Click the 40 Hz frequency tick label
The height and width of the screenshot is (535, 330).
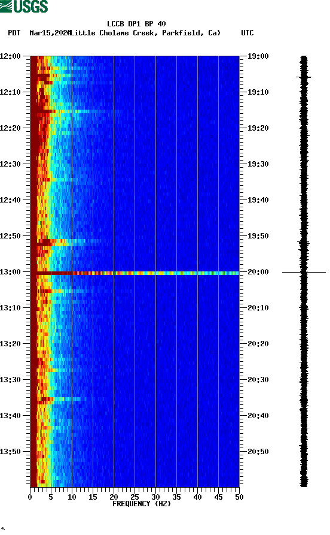point(197,497)
